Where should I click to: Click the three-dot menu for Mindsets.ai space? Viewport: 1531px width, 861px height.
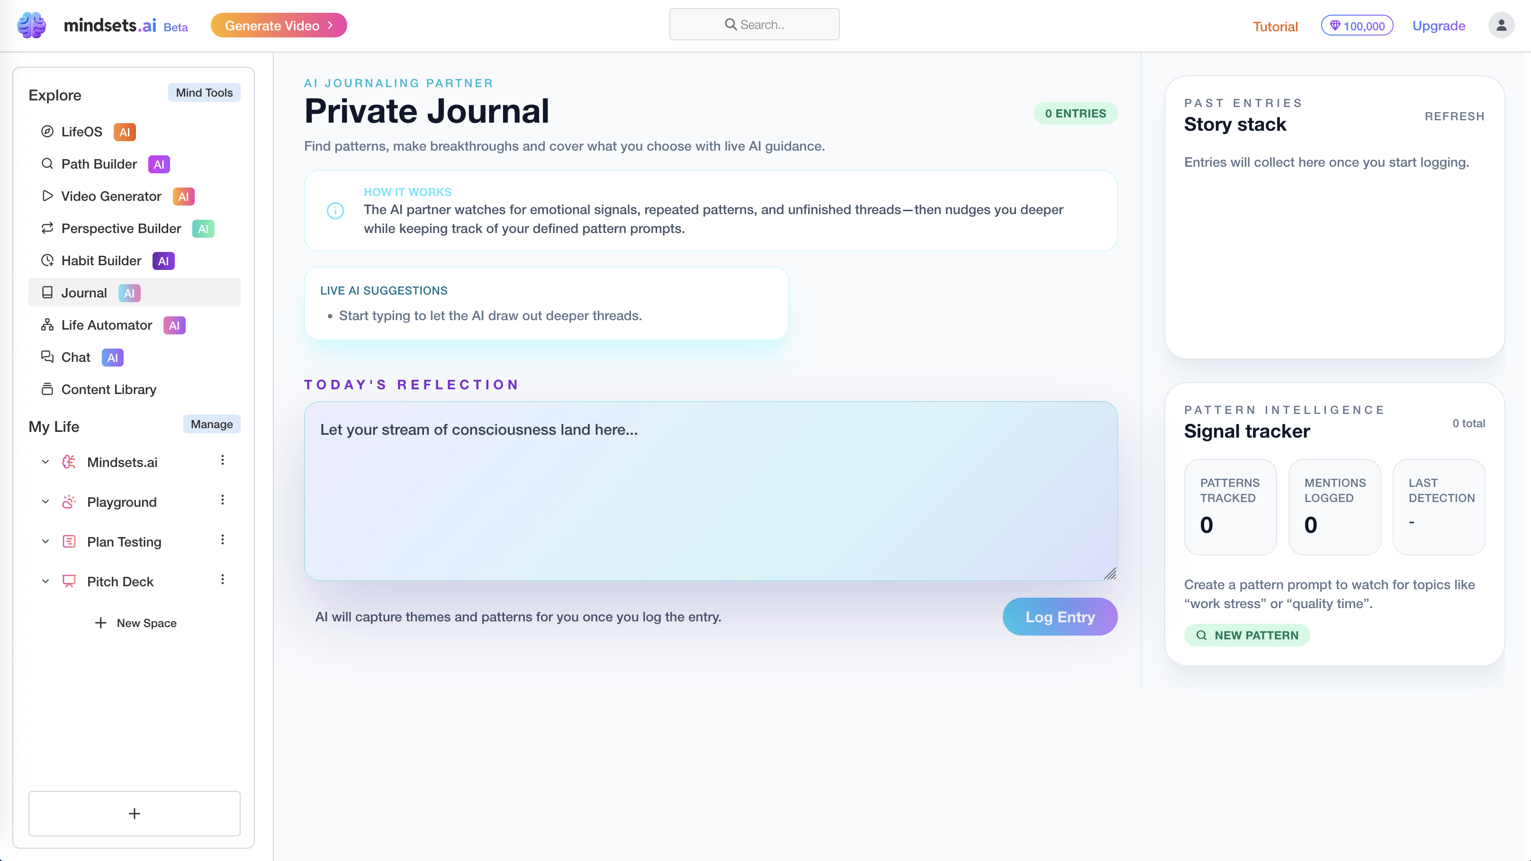(222, 460)
